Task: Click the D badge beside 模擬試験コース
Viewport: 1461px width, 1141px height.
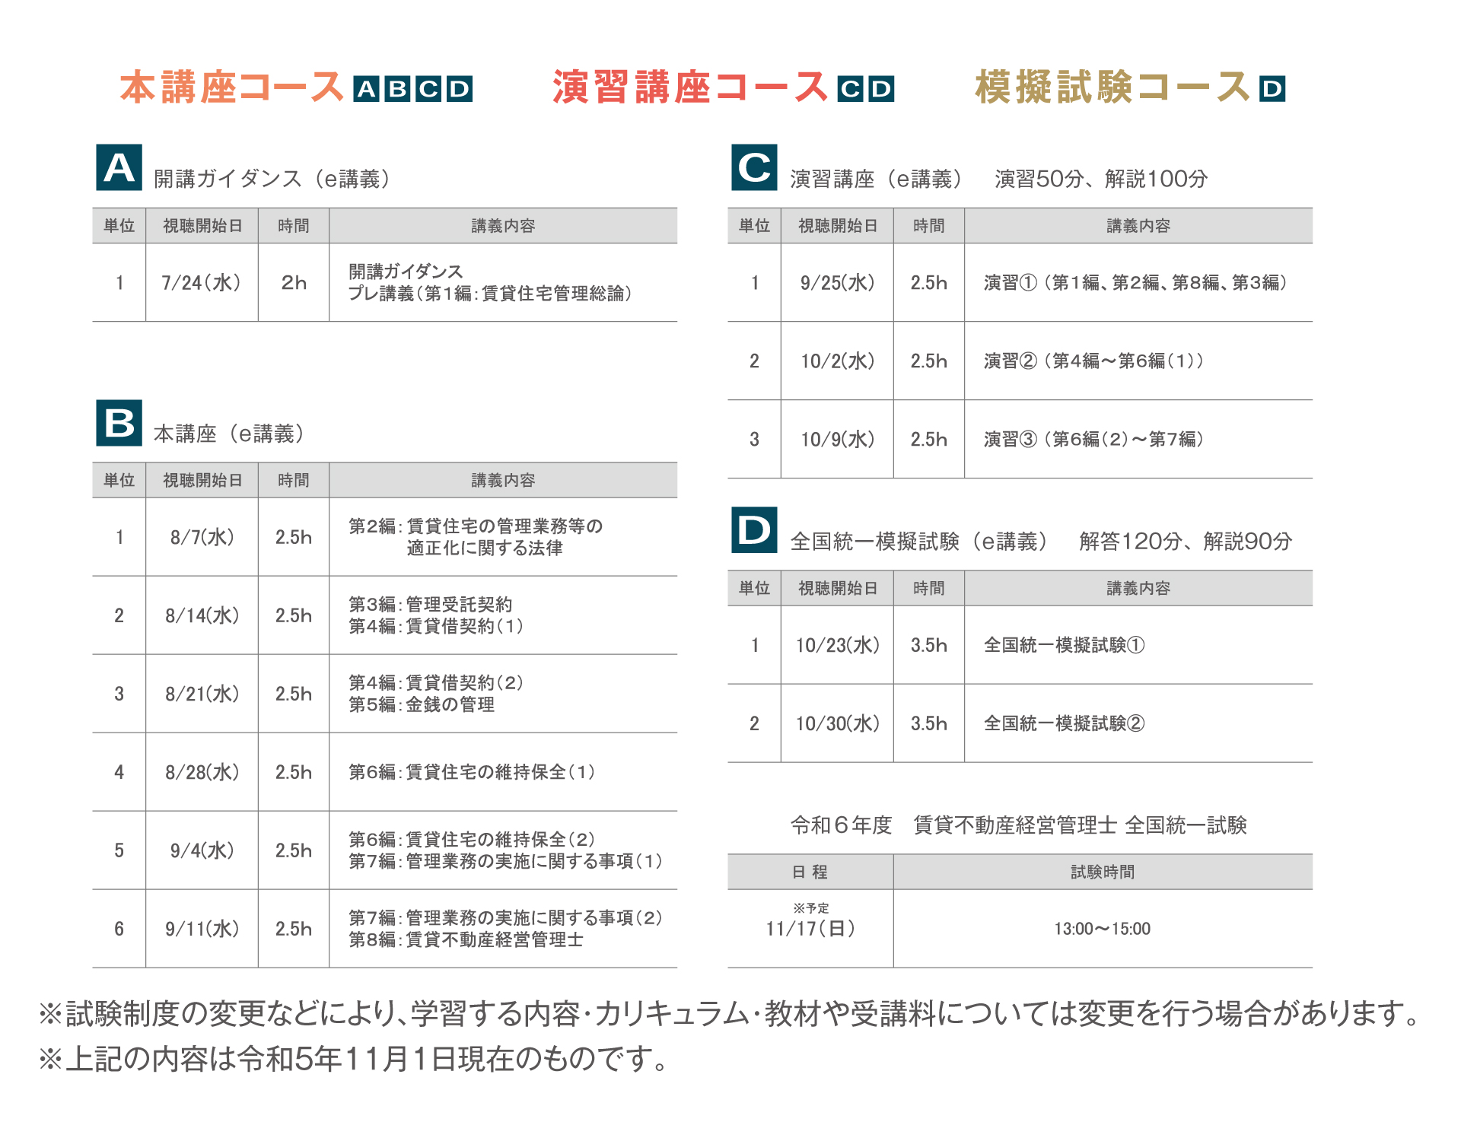Action: tap(1273, 89)
